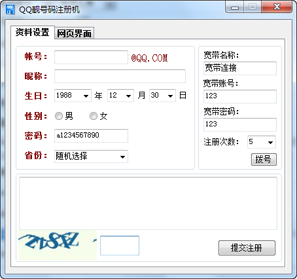Expand the 注册次数 dropdown showing 5

coord(262,142)
